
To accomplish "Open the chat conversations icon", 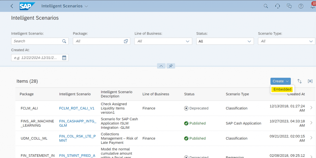I will (289, 6).
